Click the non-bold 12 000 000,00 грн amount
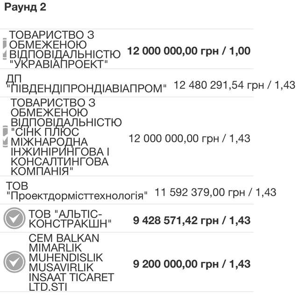Viewport: 299px width, 295px height. pyautogui.click(x=173, y=138)
